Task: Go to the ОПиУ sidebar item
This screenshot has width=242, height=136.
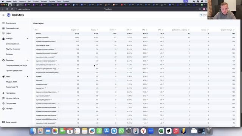Action: tap(8, 34)
